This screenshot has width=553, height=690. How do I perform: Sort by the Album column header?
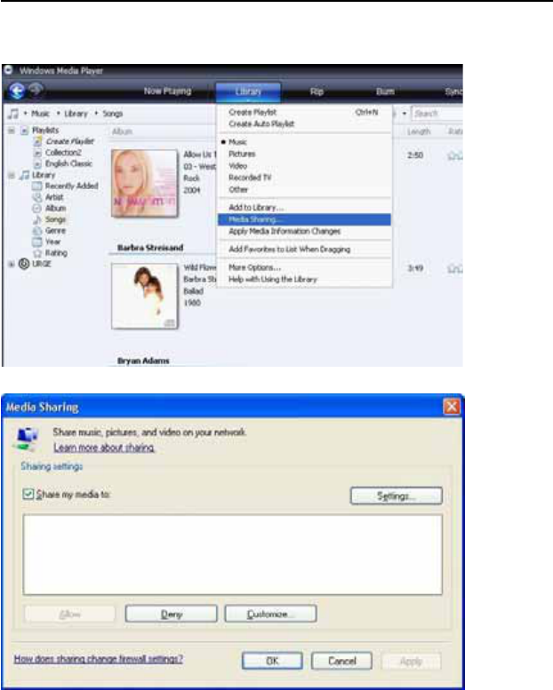pyautogui.click(x=123, y=131)
